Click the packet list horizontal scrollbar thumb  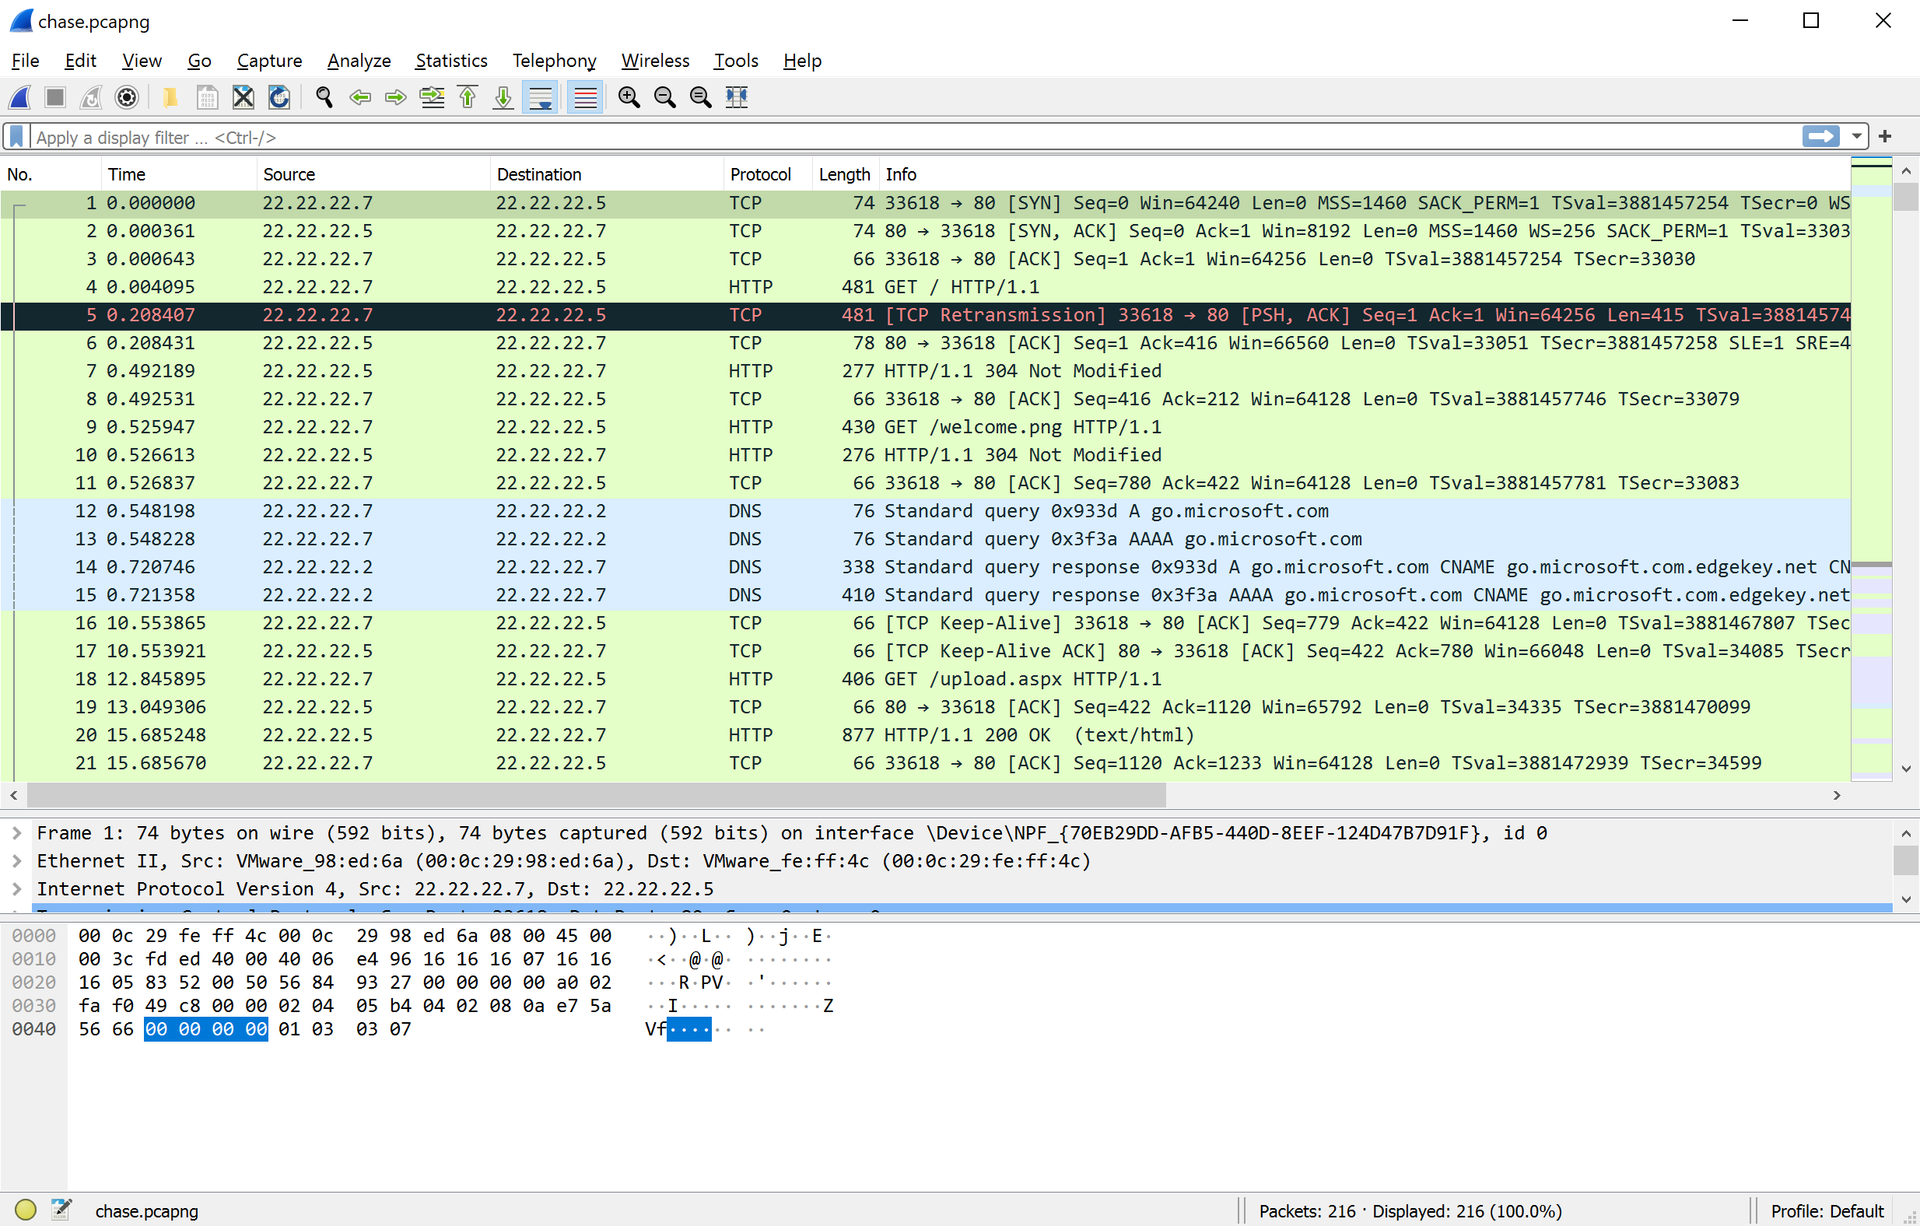(597, 796)
